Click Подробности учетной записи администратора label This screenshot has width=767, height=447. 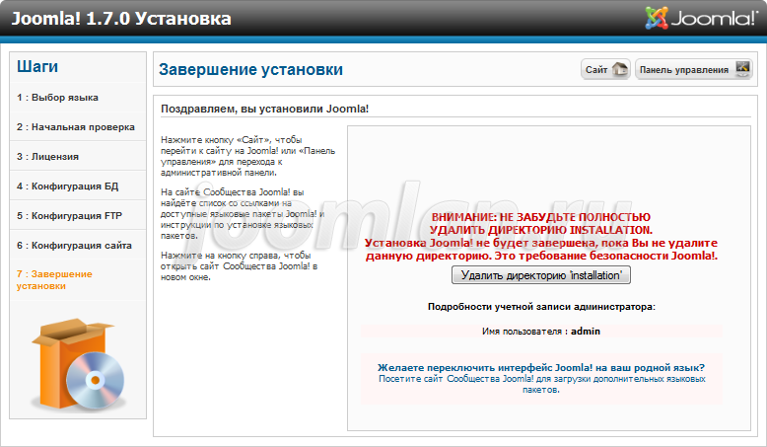(541, 307)
